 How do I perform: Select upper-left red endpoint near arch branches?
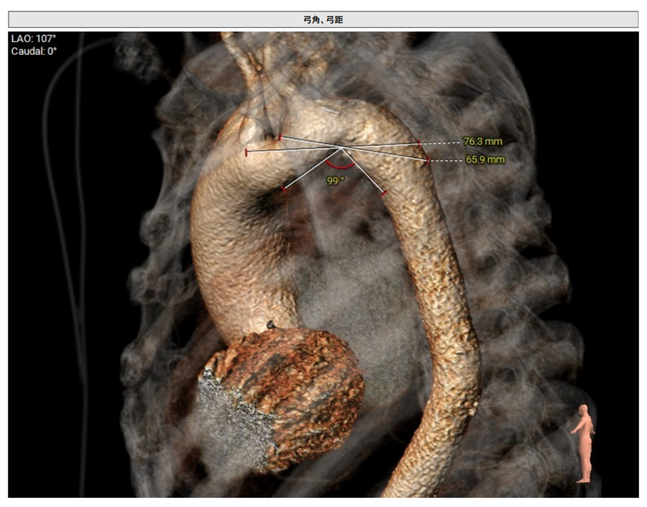click(280, 138)
